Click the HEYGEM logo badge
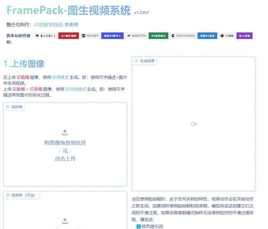268x229 pixels. (90, 36)
